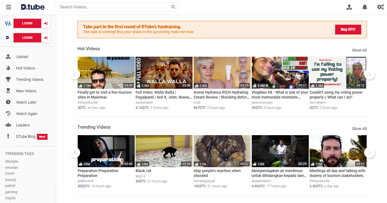Viewport: 387px width, 203px height.
Task: Show previous Hot Videos with left arrow
Action: [x=75, y=74]
